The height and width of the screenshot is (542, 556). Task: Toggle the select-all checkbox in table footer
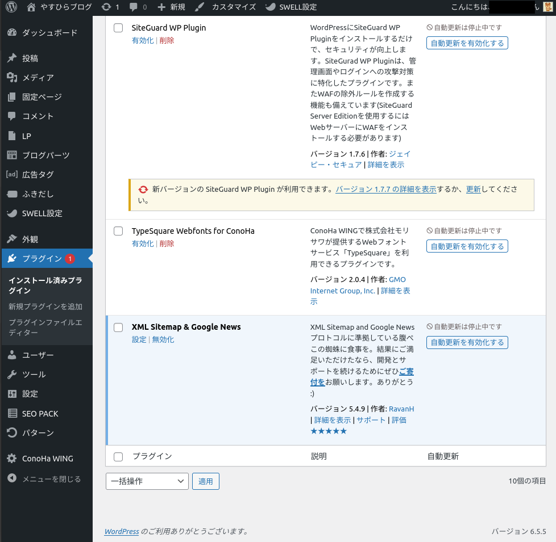coord(118,456)
